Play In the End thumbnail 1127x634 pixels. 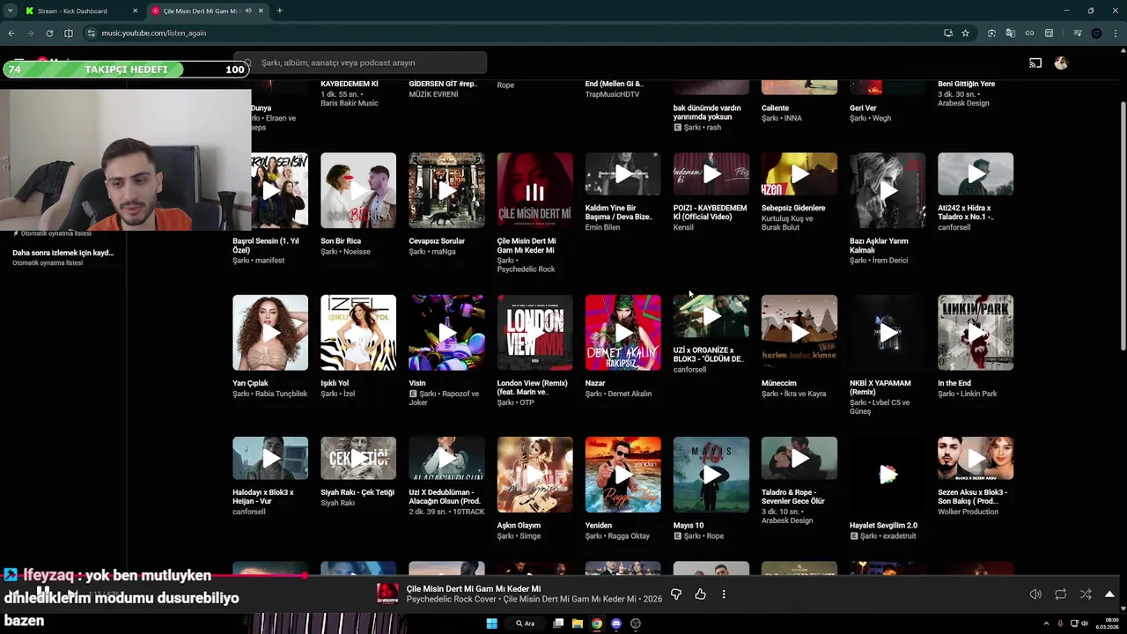975,332
